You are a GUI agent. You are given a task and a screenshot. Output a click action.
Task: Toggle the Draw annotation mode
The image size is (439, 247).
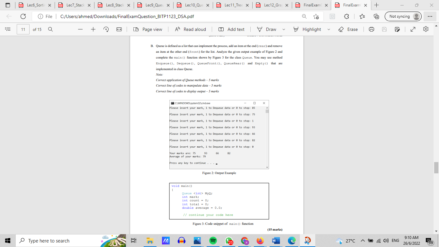click(267, 29)
